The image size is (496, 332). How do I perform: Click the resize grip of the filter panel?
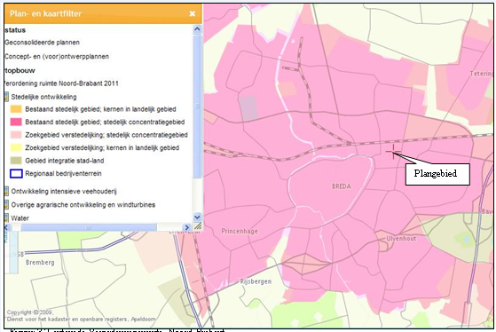click(198, 226)
